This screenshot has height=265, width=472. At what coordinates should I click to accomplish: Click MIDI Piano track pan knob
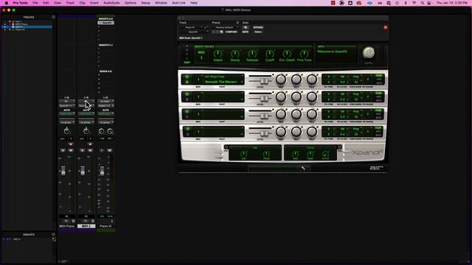coord(67,131)
